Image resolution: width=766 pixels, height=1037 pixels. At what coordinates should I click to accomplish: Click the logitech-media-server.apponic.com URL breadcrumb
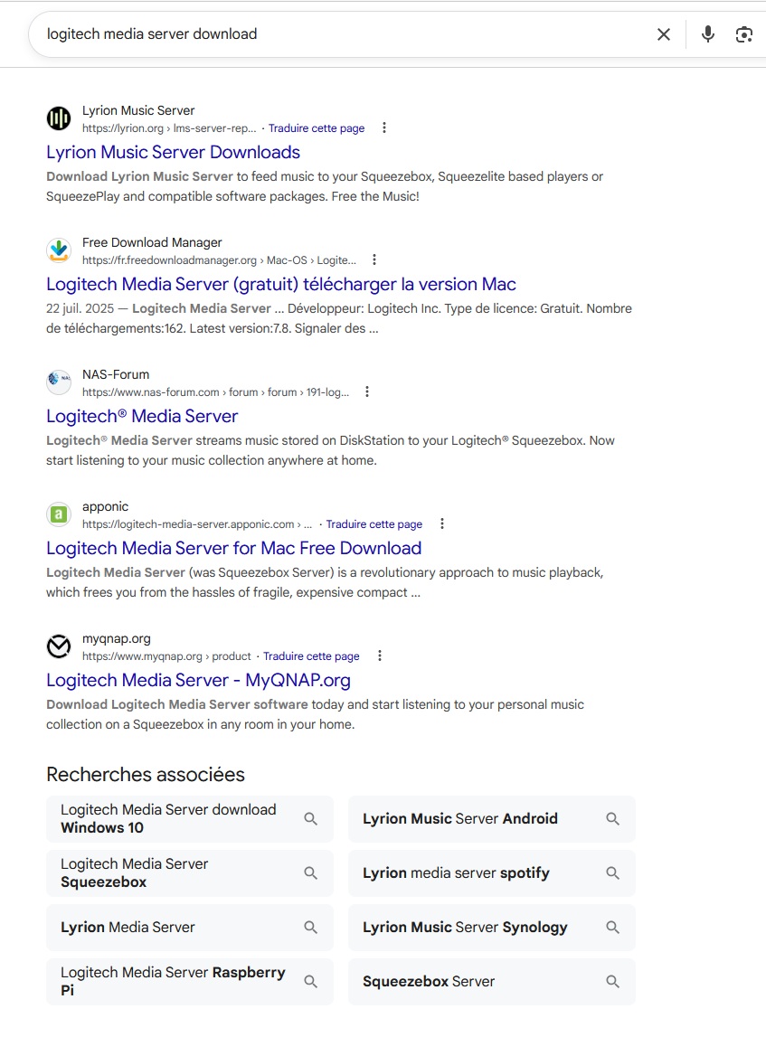[197, 524]
